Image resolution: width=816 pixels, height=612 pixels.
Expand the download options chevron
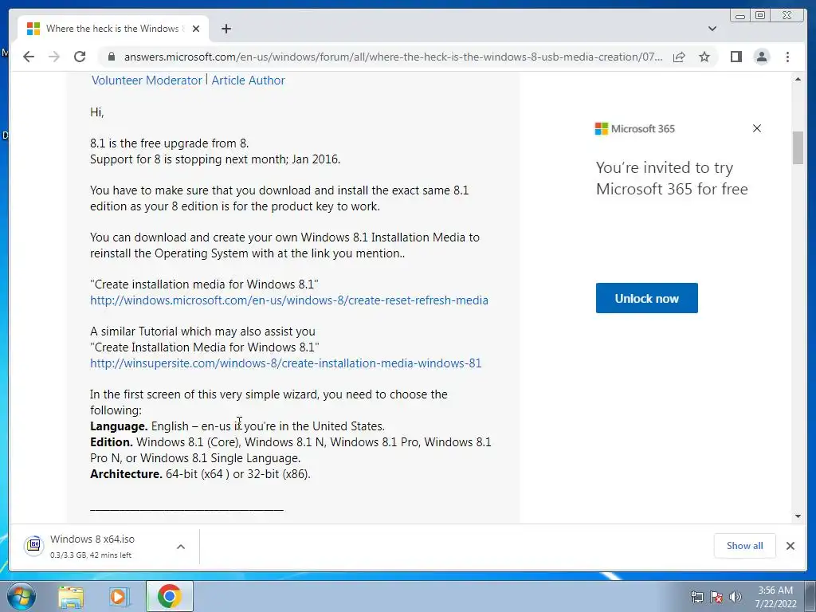[181, 547]
